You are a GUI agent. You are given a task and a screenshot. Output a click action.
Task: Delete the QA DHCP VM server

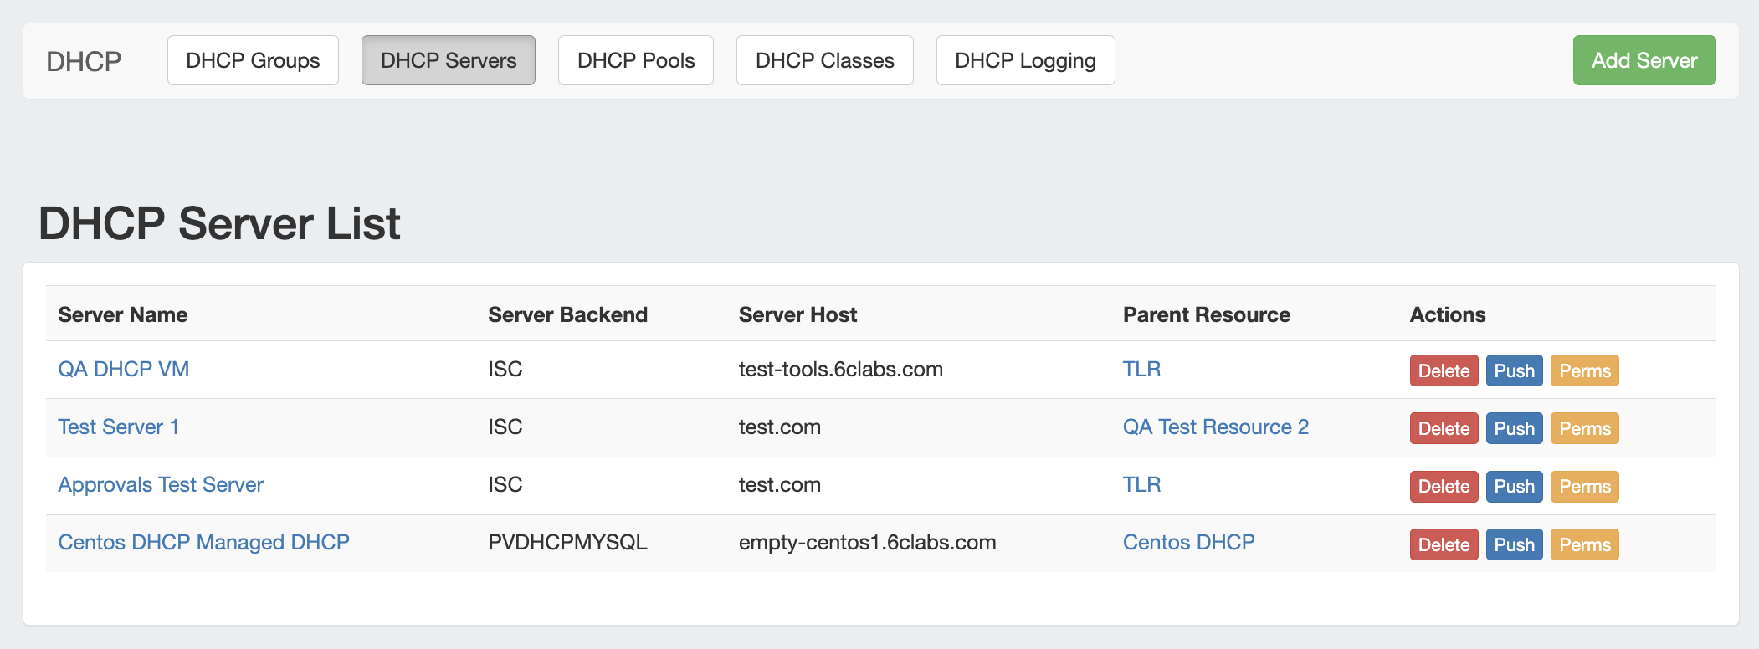(1444, 371)
